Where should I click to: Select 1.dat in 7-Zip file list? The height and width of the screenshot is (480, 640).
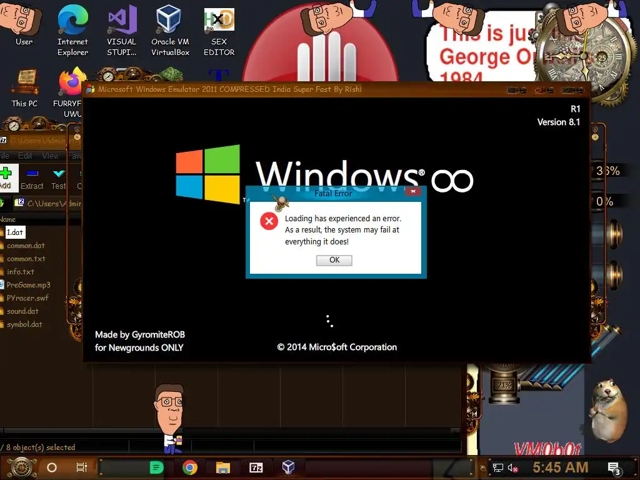point(15,232)
